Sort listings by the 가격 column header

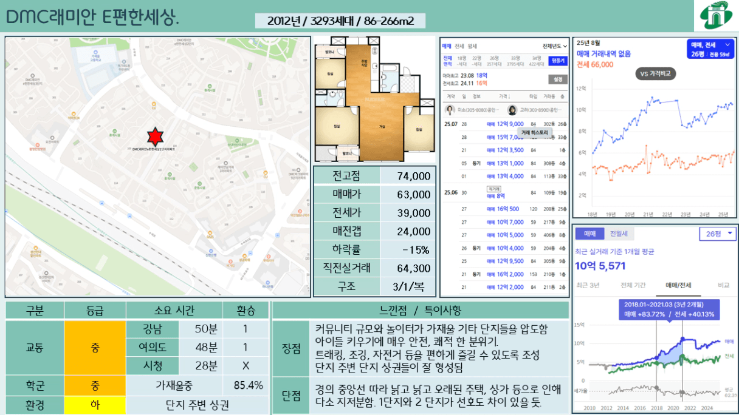tap(504, 96)
